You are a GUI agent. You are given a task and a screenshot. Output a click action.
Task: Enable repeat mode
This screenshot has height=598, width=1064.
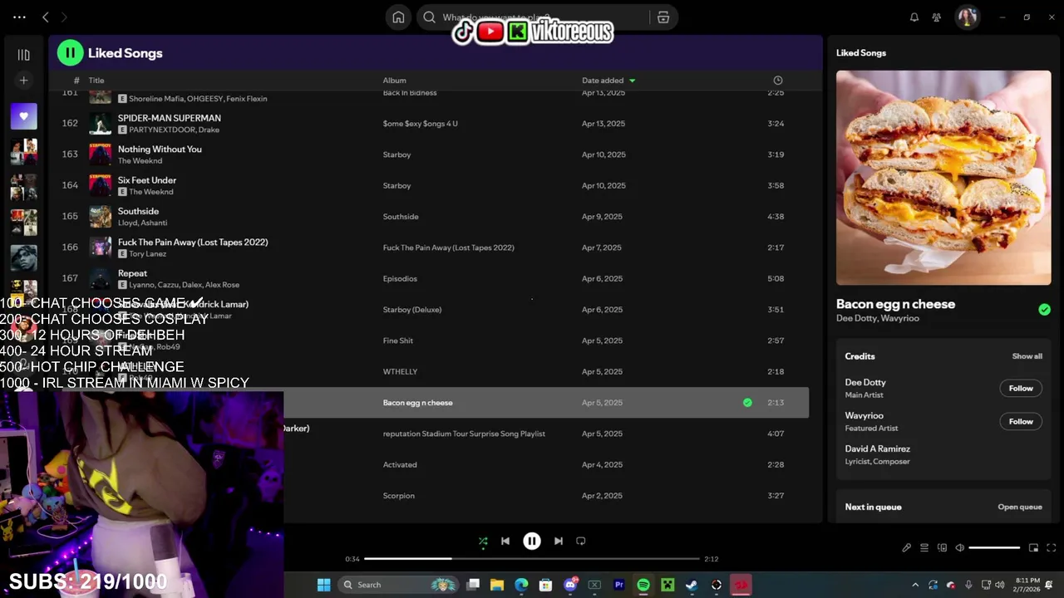[581, 542]
